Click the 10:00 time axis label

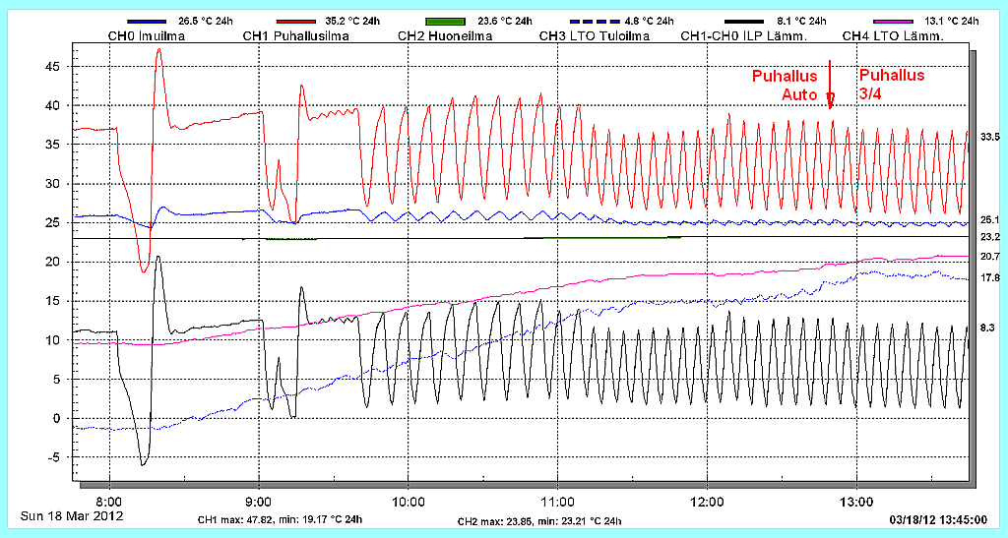pyautogui.click(x=409, y=500)
